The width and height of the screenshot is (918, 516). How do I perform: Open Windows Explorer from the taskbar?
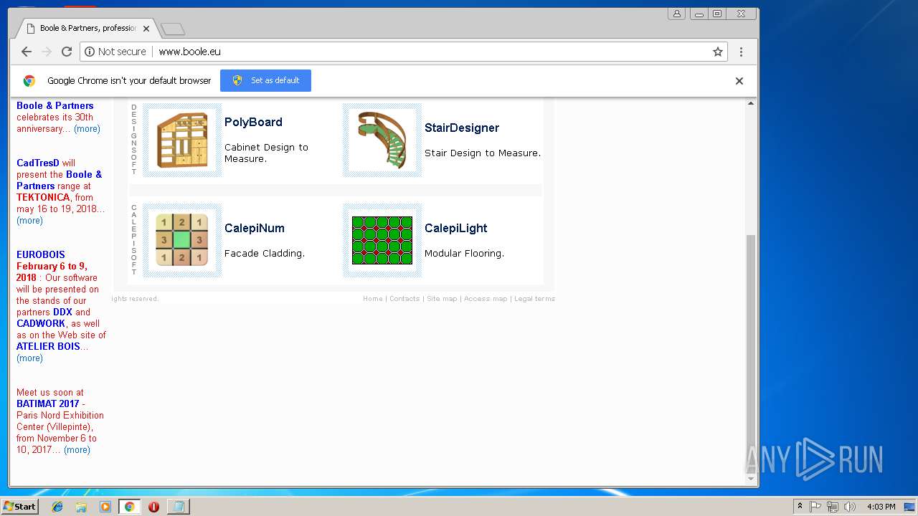(x=81, y=507)
